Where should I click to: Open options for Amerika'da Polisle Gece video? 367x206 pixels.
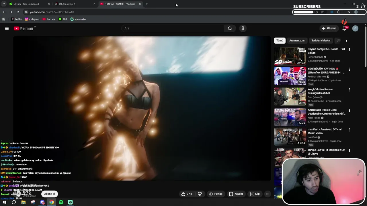349,110
